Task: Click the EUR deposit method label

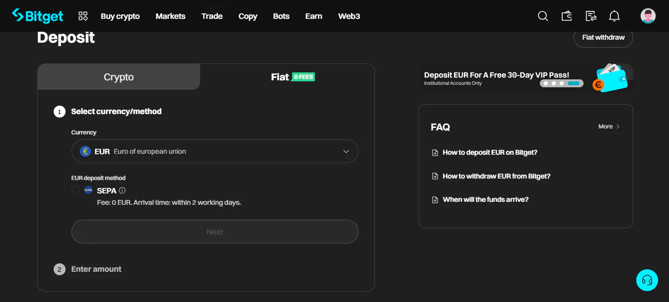Action: [98, 178]
